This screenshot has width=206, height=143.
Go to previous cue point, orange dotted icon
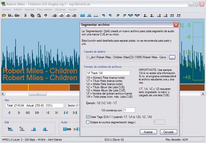tap(48, 112)
